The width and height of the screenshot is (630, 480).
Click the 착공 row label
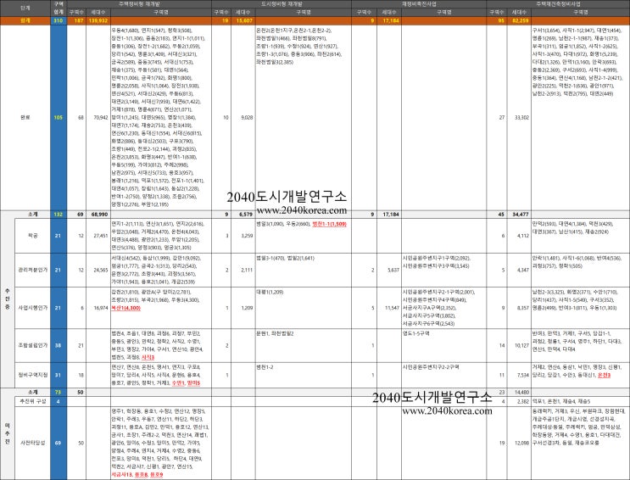coord(32,236)
